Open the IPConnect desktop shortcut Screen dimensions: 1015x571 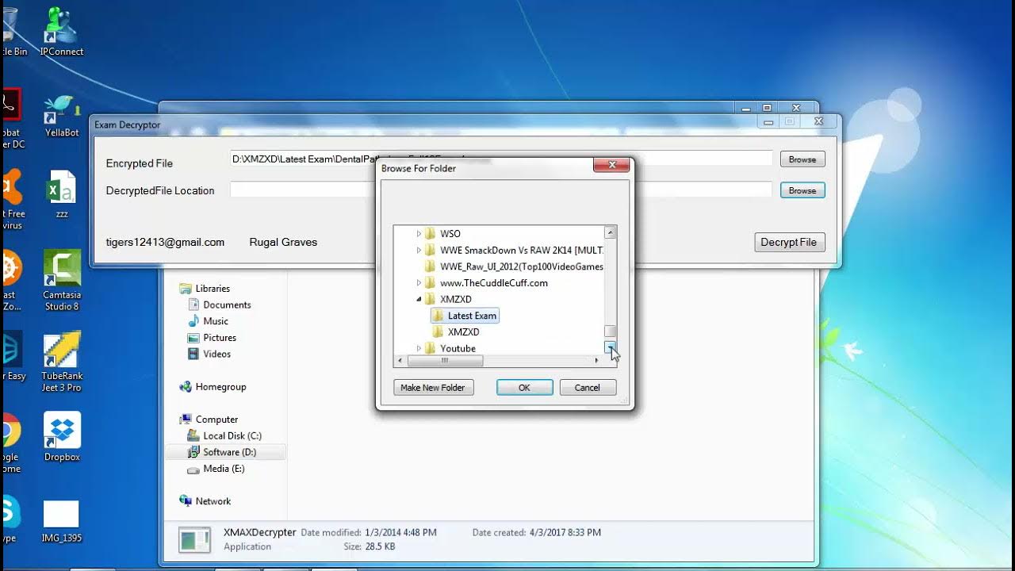[x=61, y=32]
